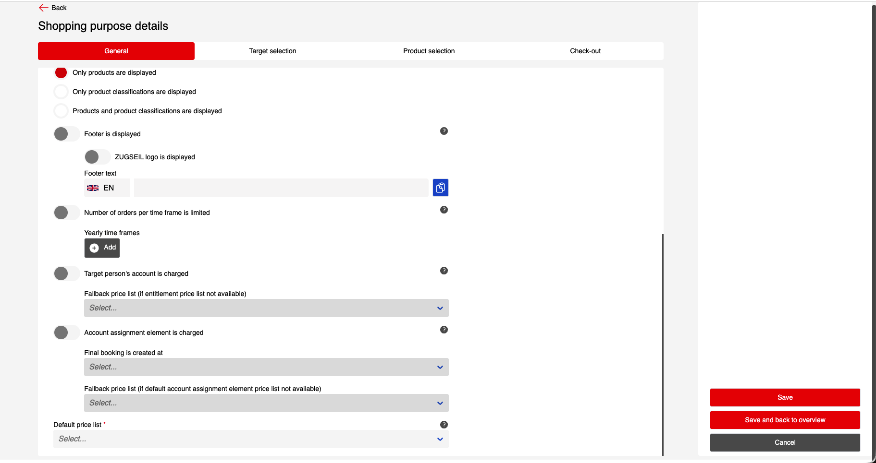
Task: Enable Number of orders limit toggle
Action: click(x=66, y=213)
